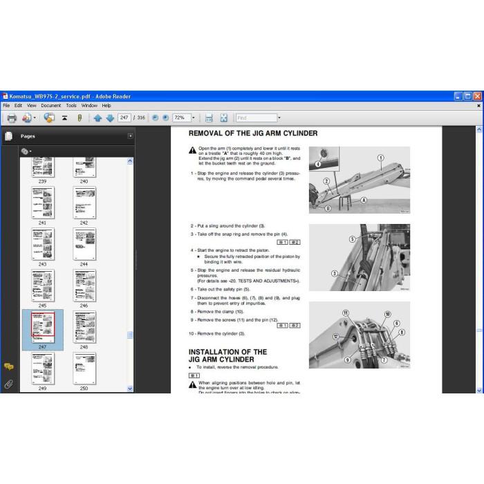
Task: Select page 243 thumbnail
Action: [x=43, y=244]
